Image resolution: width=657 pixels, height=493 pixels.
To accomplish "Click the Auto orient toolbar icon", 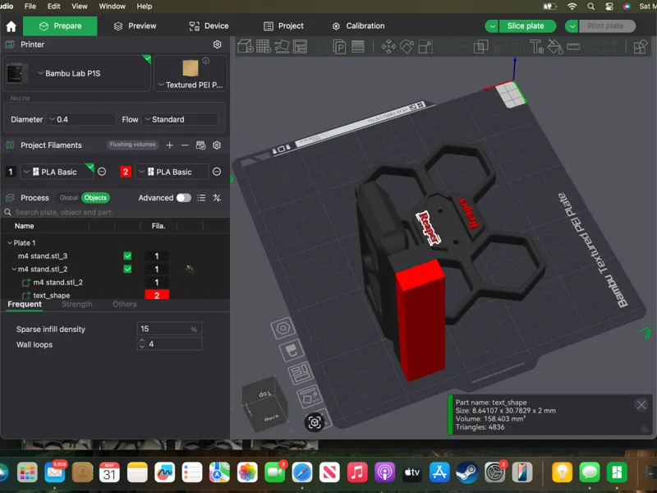I will pos(282,47).
